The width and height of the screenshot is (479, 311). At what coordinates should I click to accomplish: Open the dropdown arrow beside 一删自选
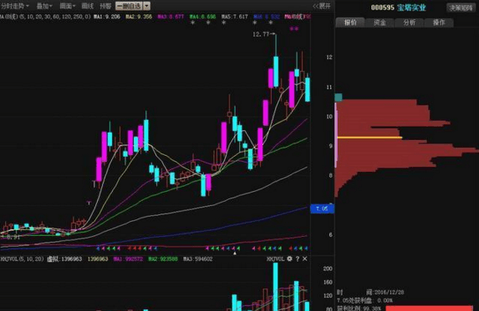coord(146,6)
